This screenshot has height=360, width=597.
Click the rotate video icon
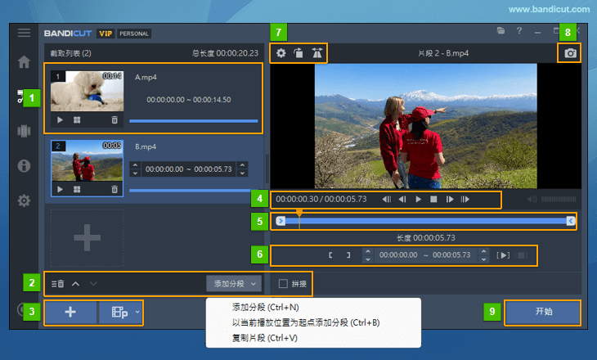tap(298, 53)
